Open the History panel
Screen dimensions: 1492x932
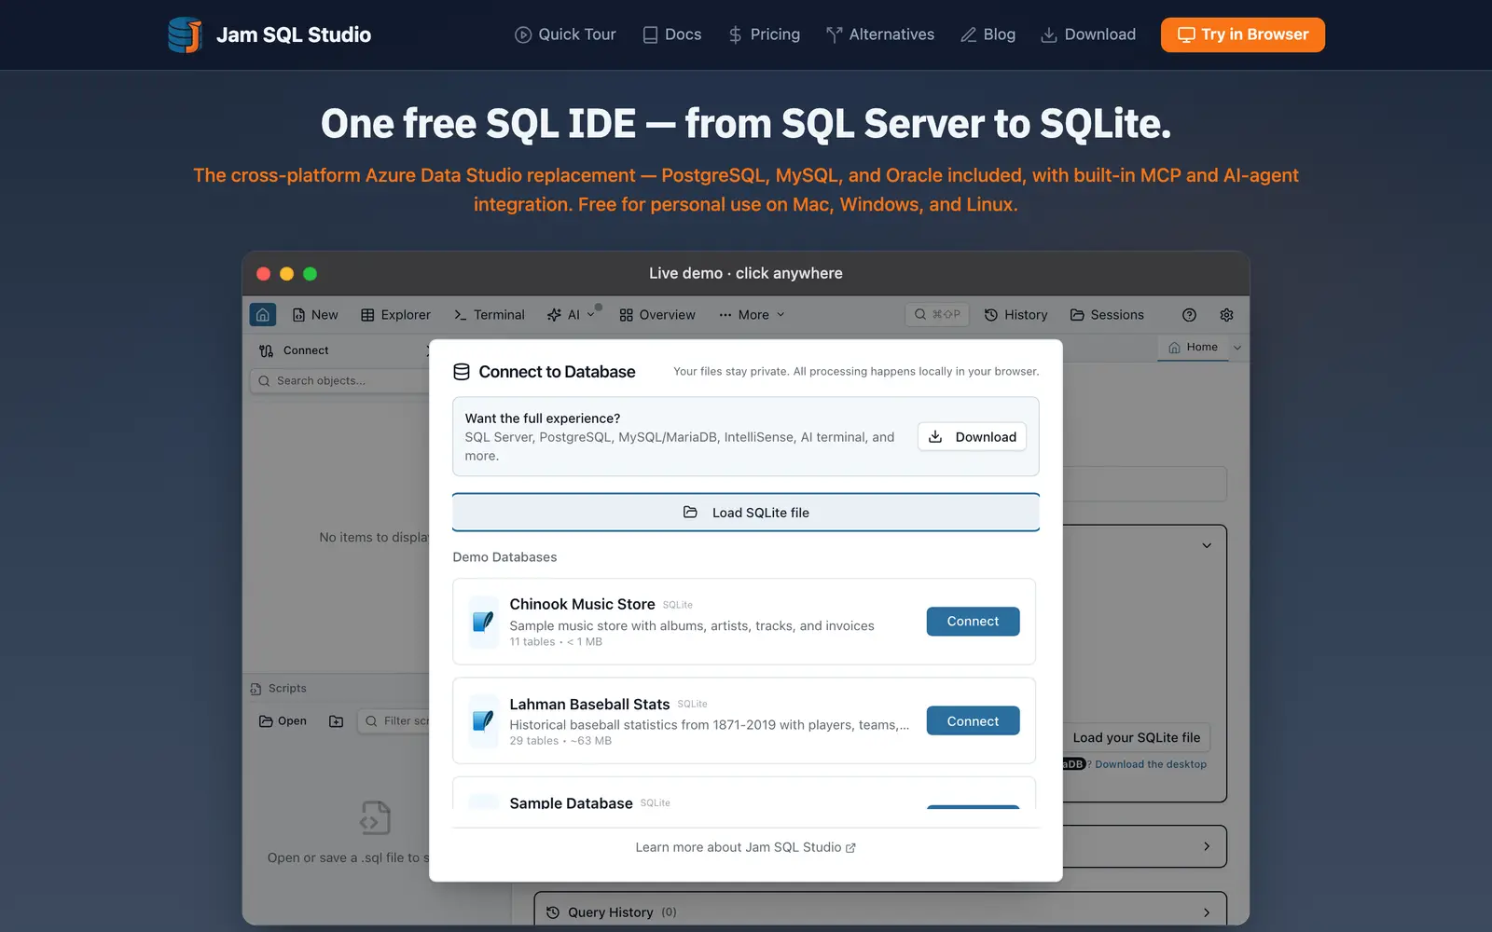1016,315
